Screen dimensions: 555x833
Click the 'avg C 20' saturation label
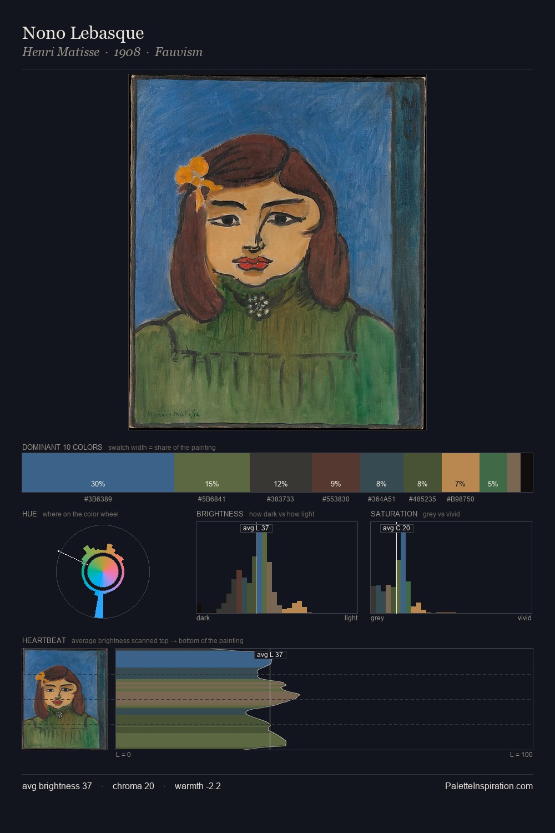tap(397, 528)
